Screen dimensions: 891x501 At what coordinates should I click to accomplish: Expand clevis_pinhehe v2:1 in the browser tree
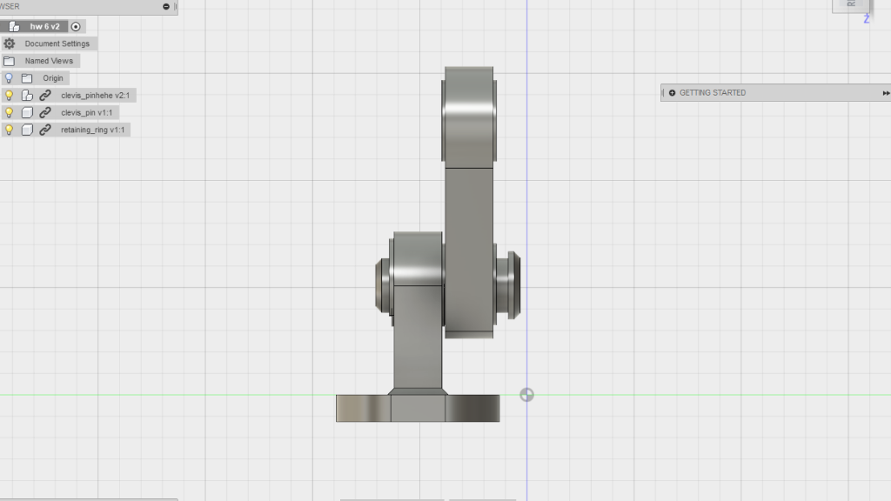click(2, 95)
